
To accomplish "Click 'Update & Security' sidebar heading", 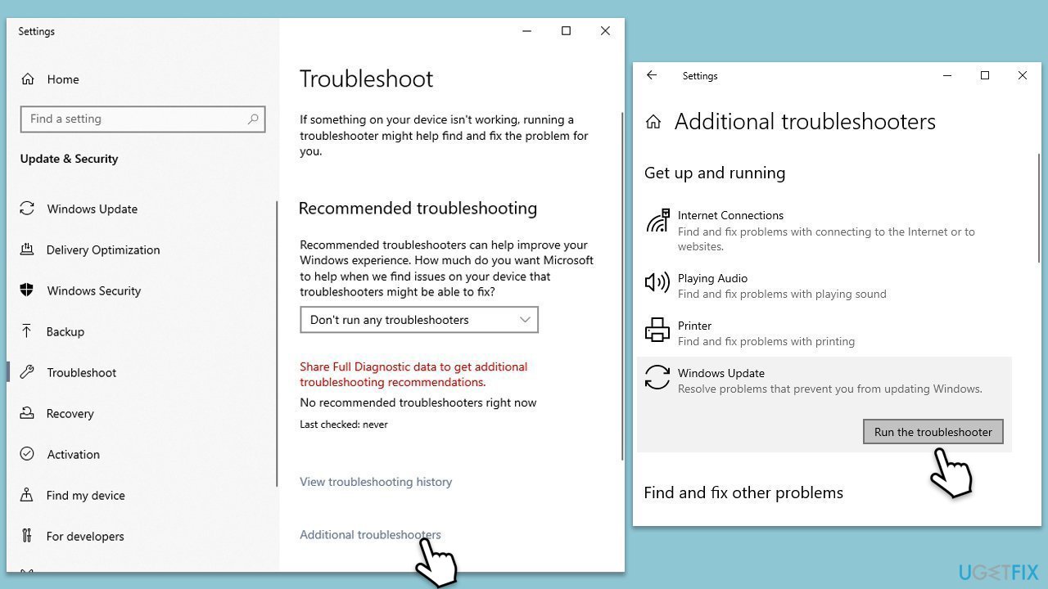I will point(70,159).
